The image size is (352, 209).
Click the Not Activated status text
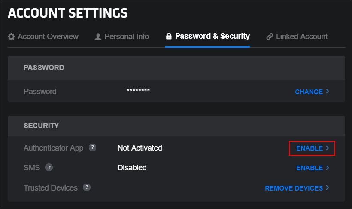coord(140,148)
